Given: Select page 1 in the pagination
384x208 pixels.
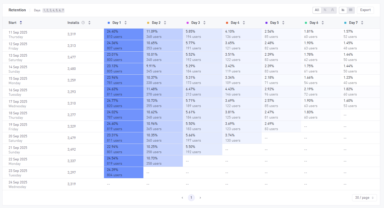Looking at the screenshot, I should [191, 198].
